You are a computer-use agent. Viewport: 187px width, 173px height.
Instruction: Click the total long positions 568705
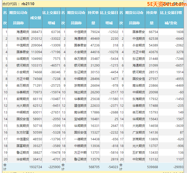tap(94, 167)
